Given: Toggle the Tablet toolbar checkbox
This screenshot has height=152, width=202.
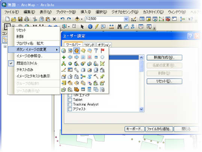Looking at the screenshot, I should (x=70, y=100).
